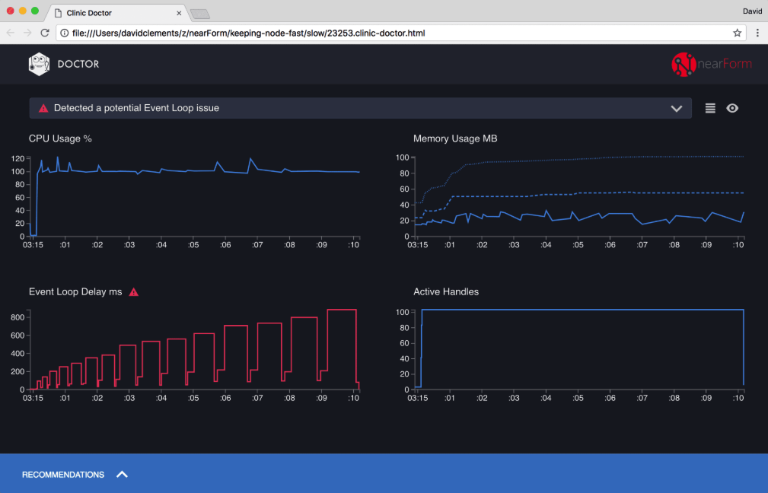Open the Chrome three-dot menu
The image size is (768, 493).
(757, 33)
